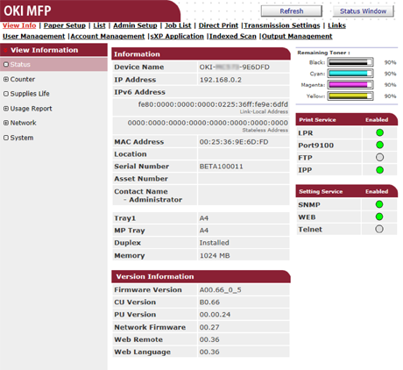Click the Cyan toner level bar
This screenshot has height=370, width=403.
(350, 74)
